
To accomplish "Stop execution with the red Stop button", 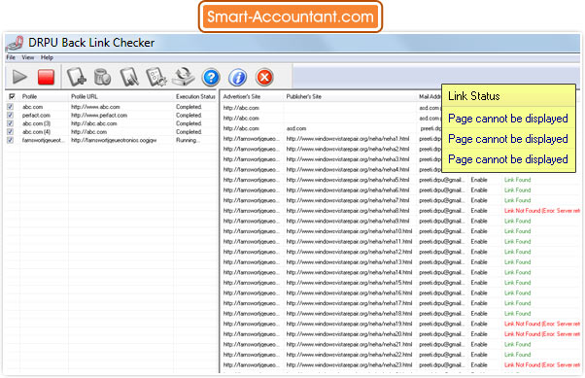I will (46, 77).
